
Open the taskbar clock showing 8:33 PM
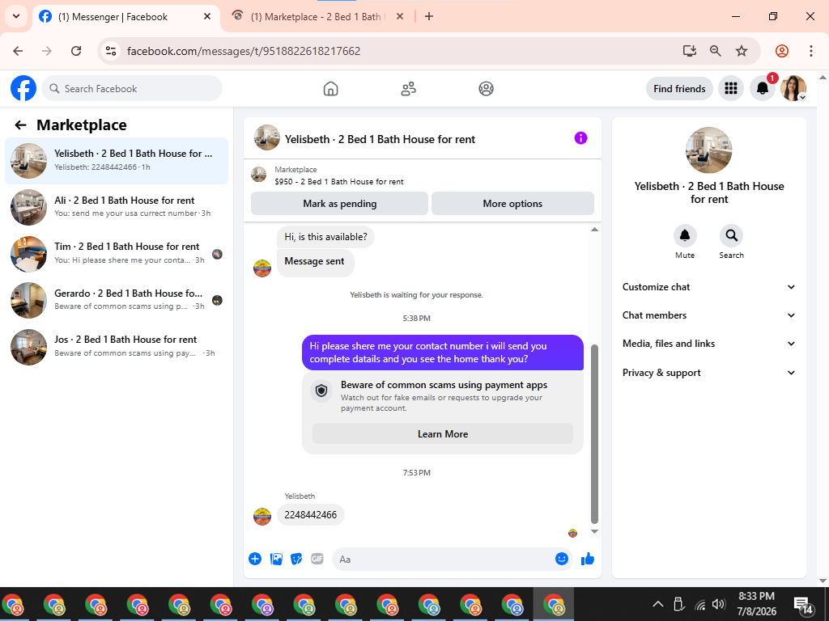(x=757, y=603)
